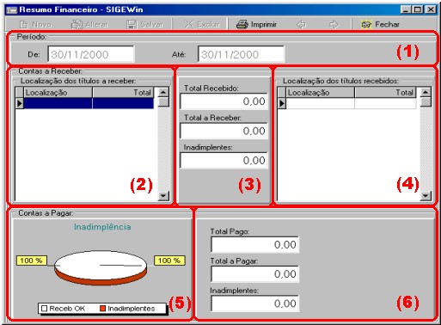Screen dimensions: 441x325
Task: Click the Inadimplentes orange legend swatch
Action: 102,309
